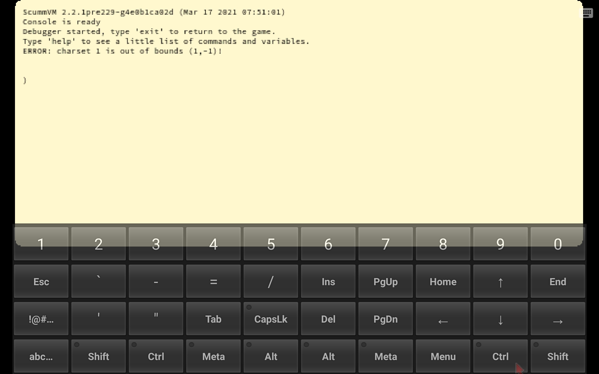Hit the Esc key

41,281
